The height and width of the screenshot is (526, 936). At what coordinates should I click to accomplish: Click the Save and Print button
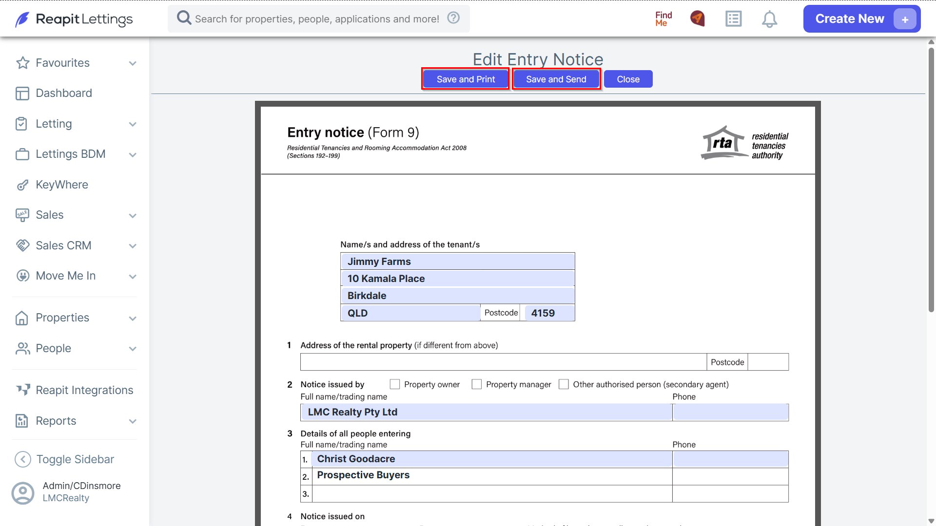pyautogui.click(x=466, y=79)
